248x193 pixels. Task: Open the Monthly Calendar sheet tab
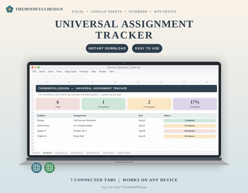[124, 153]
